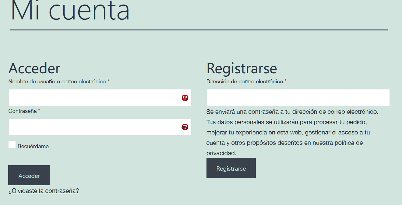Screen dimensions: 402x205
Task: Click the 'Dirección de correo electrónico' label
Action: 245,82
